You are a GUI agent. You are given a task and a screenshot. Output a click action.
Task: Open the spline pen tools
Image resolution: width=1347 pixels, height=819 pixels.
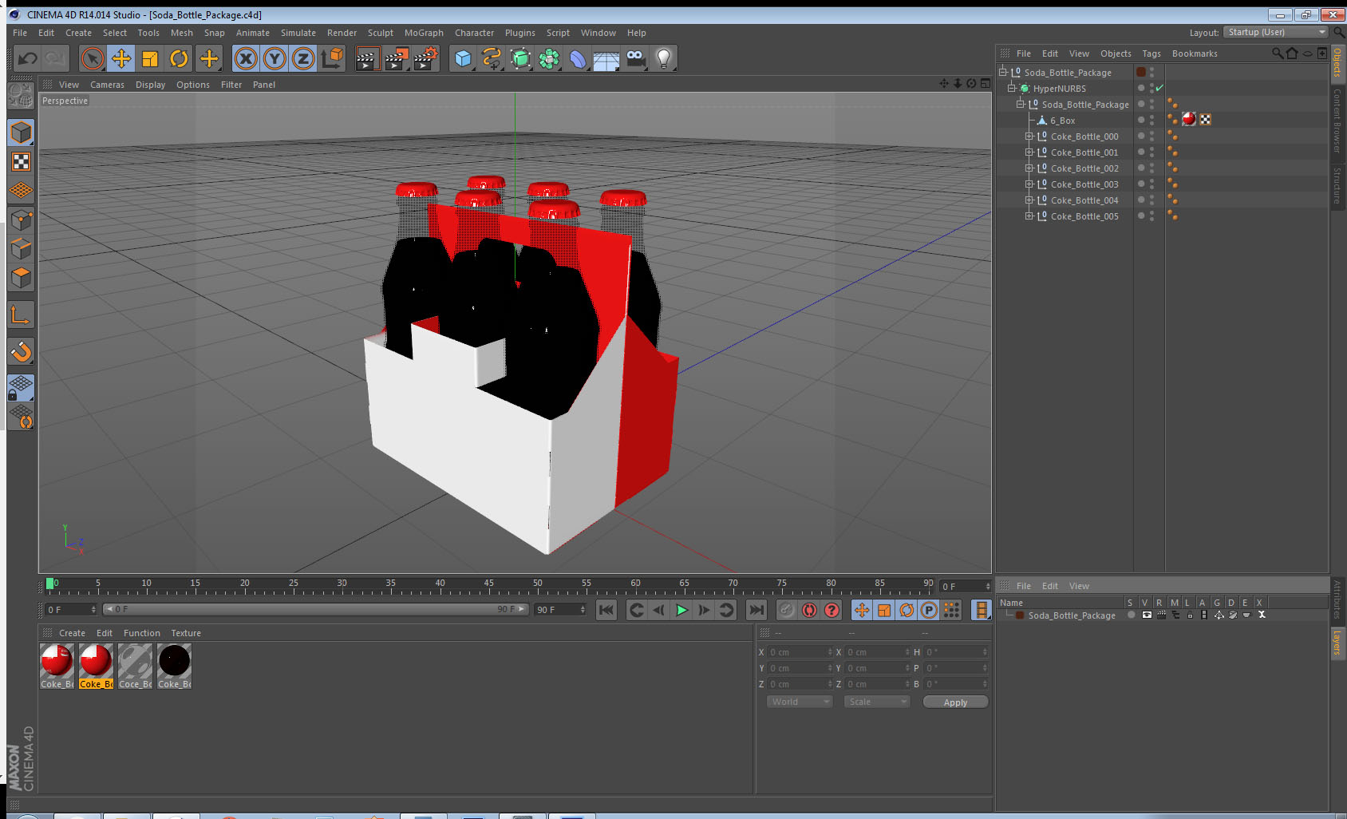click(492, 58)
